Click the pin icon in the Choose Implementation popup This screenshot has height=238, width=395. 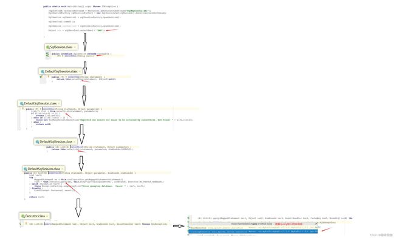click(316, 223)
